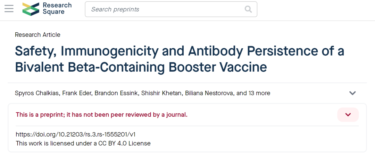The height and width of the screenshot is (156, 375).
Task: View author Shishir Khetan
Action: coord(160,93)
